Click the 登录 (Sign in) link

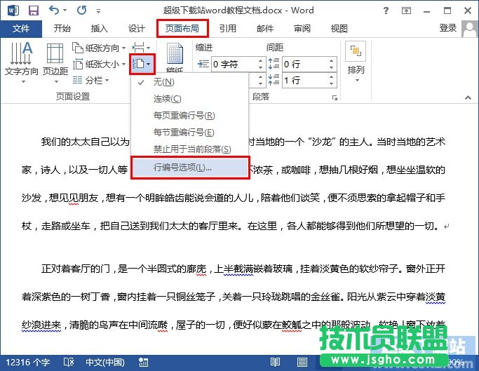pos(447,29)
